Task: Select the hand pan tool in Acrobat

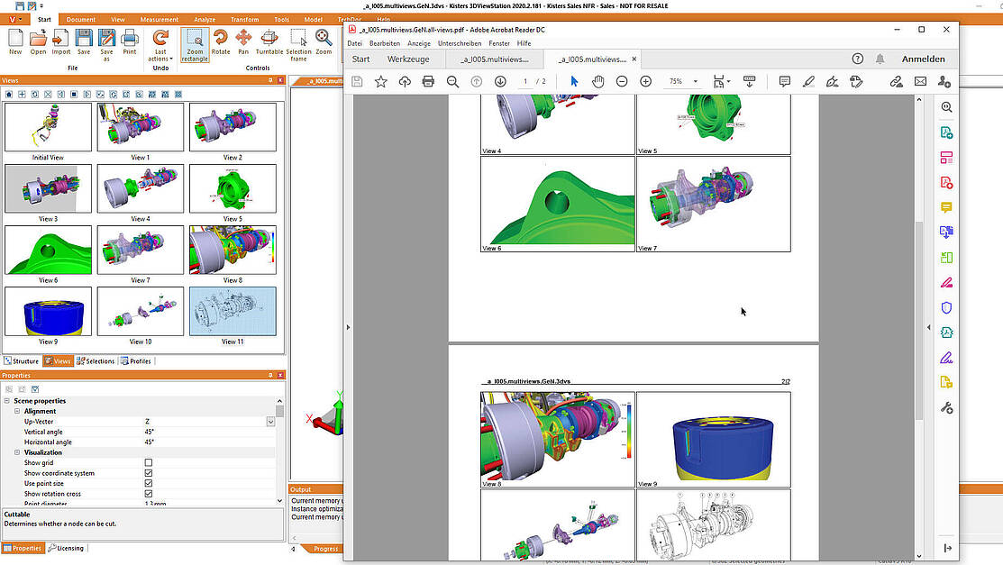Action: 597,81
